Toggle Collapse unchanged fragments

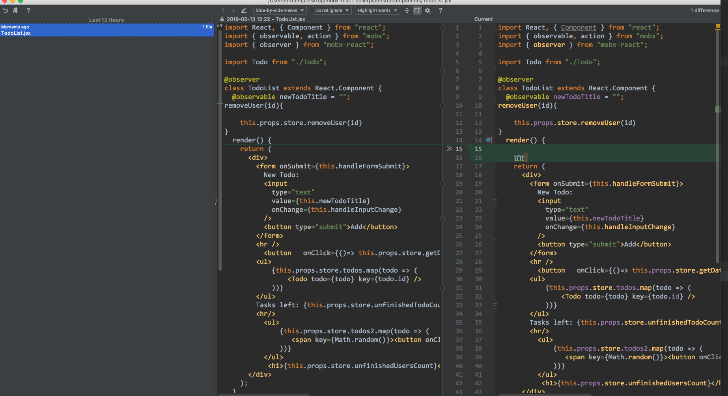coord(407,10)
